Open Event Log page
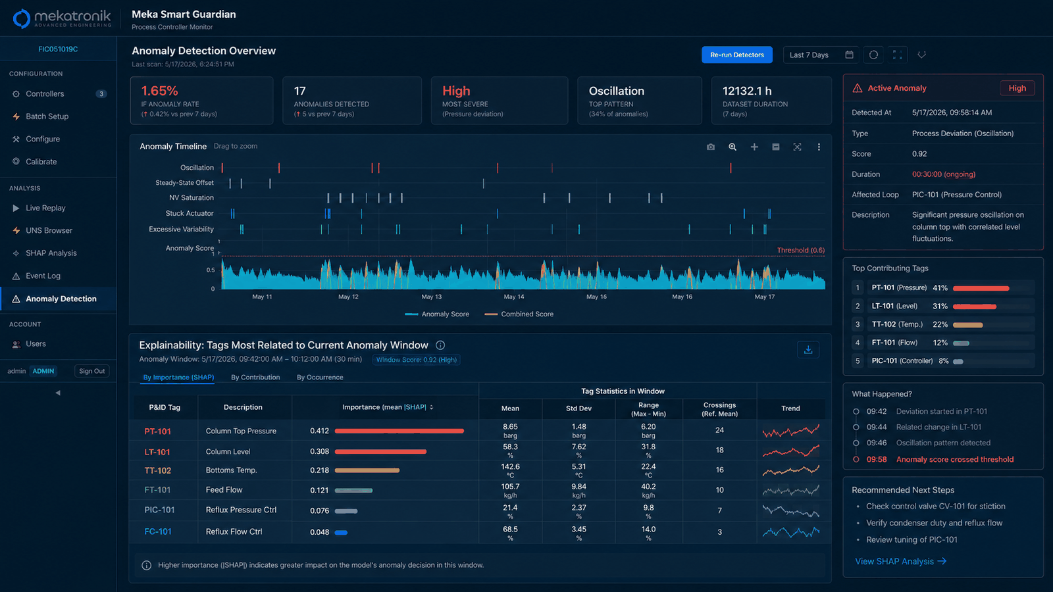Image resolution: width=1053 pixels, height=592 pixels. tap(58, 276)
